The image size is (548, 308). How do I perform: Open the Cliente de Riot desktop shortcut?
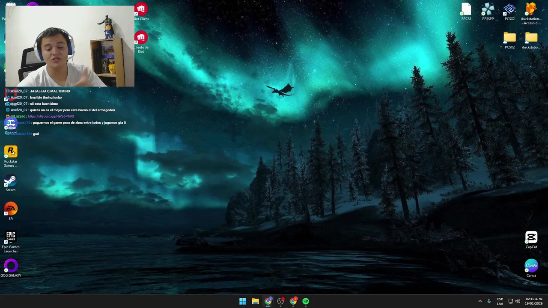click(x=141, y=42)
